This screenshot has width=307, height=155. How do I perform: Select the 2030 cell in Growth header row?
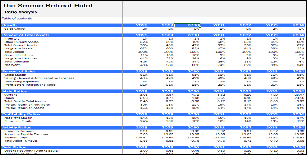[187, 25]
